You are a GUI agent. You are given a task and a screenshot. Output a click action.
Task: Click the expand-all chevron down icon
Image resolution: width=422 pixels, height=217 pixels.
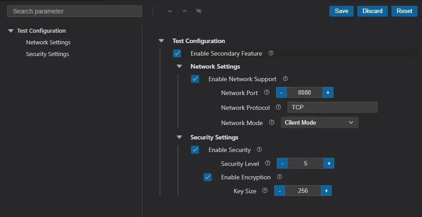tap(170, 11)
